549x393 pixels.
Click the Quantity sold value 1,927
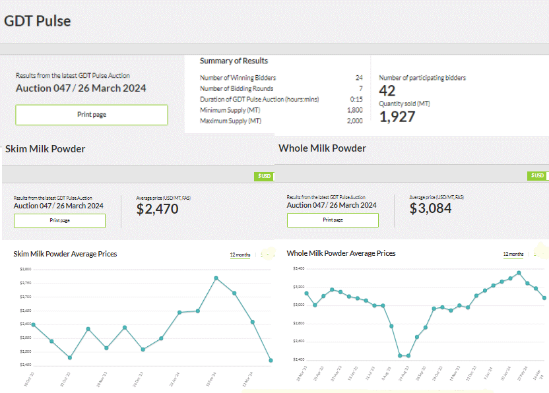coord(397,117)
